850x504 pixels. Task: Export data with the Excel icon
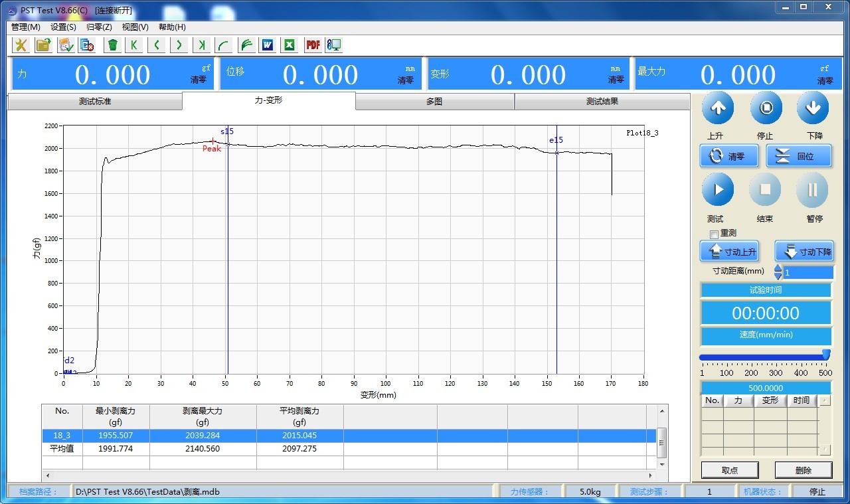click(290, 45)
